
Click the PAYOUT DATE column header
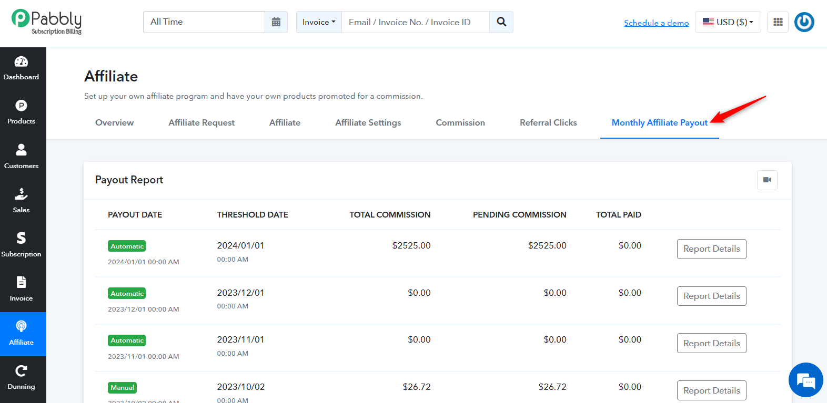pos(135,214)
